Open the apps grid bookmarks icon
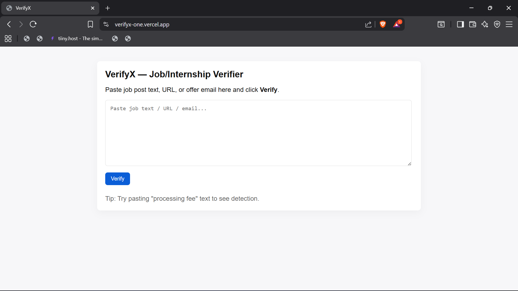This screenshot has height=291, width=518. pyautogui.click(x=8, y=39)
